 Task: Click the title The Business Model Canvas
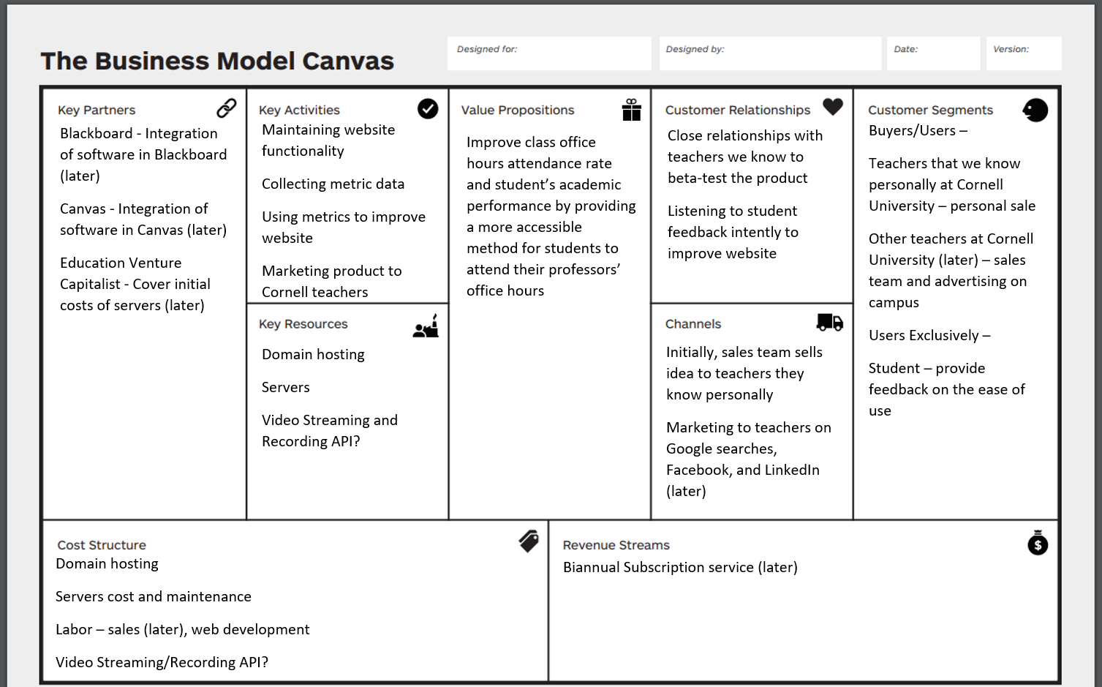pyautogui.click(x=217, y=61)
